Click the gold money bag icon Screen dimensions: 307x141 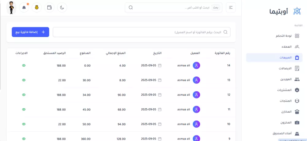37,7
